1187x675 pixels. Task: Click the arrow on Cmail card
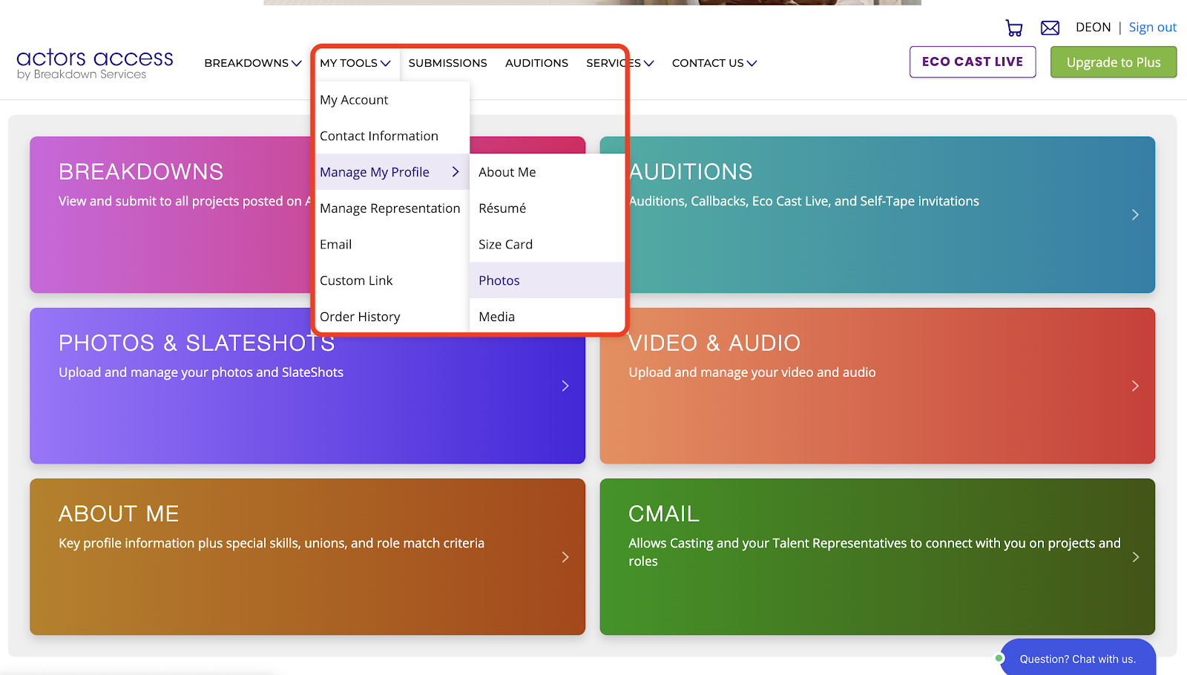coord(1135,557)
